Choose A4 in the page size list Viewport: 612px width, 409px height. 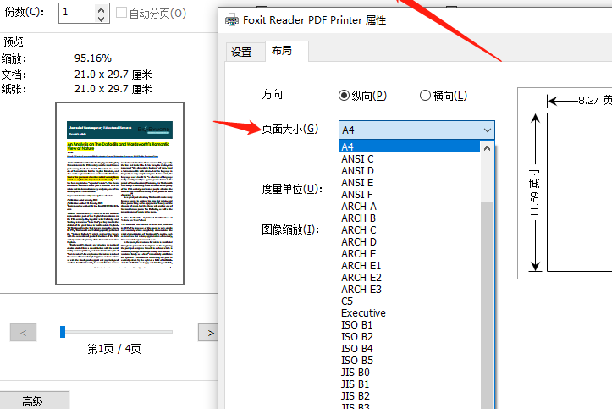[410, 146]
